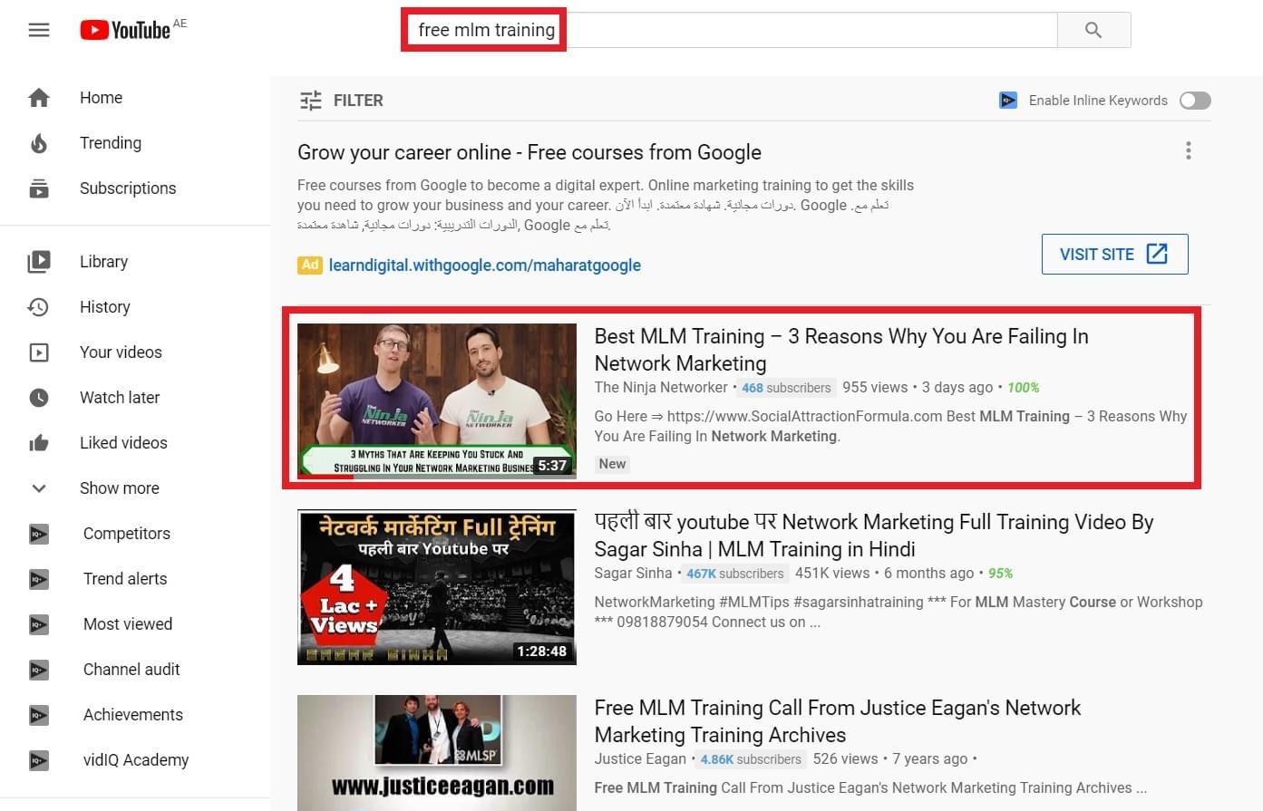Click the VISIT SITE button
This screenshot has width=1263, height=811.
coord(1114,255)
